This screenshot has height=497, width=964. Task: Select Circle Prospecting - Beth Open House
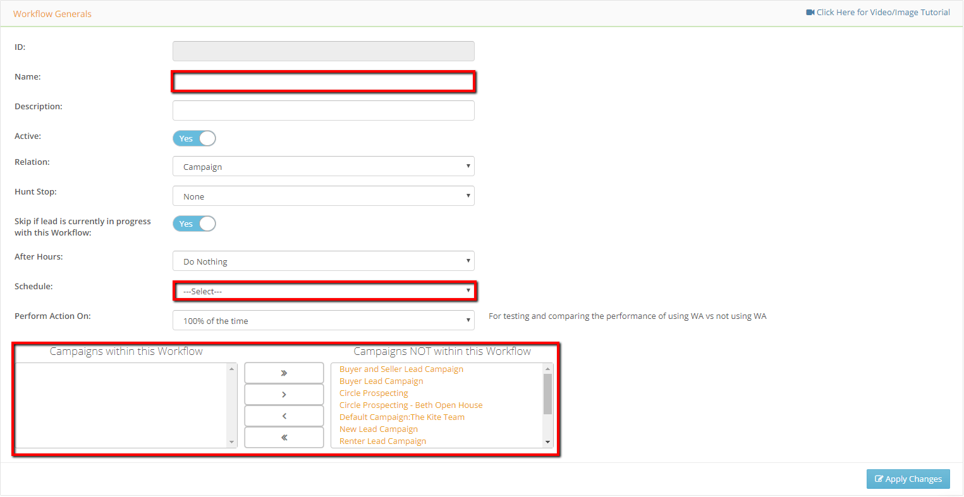410,405
